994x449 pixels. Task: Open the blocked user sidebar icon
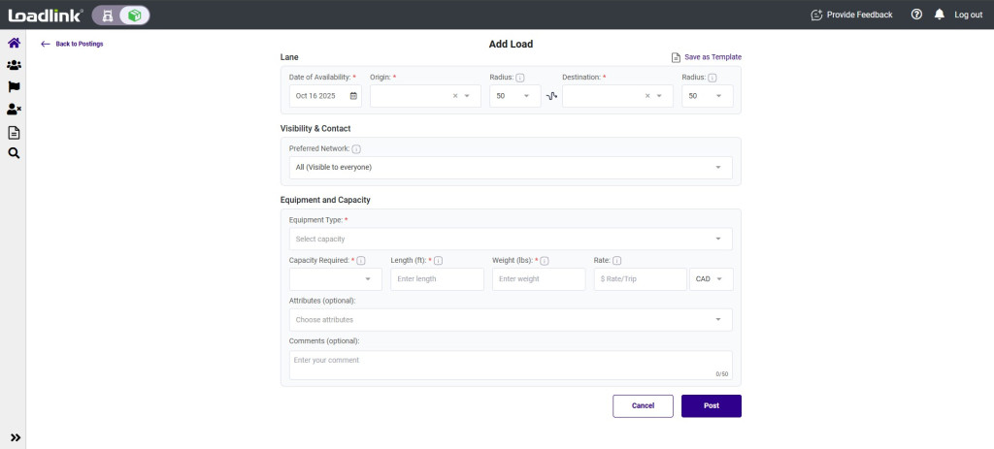click(14, 110)
